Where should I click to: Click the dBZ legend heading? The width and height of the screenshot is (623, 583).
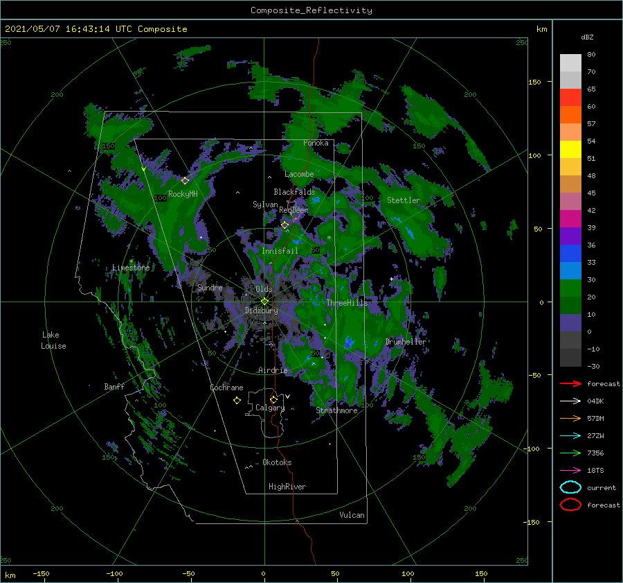coord(587,37)
